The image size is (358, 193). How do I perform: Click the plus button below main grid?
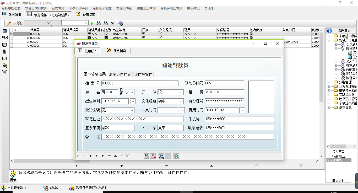pos(122,166)
